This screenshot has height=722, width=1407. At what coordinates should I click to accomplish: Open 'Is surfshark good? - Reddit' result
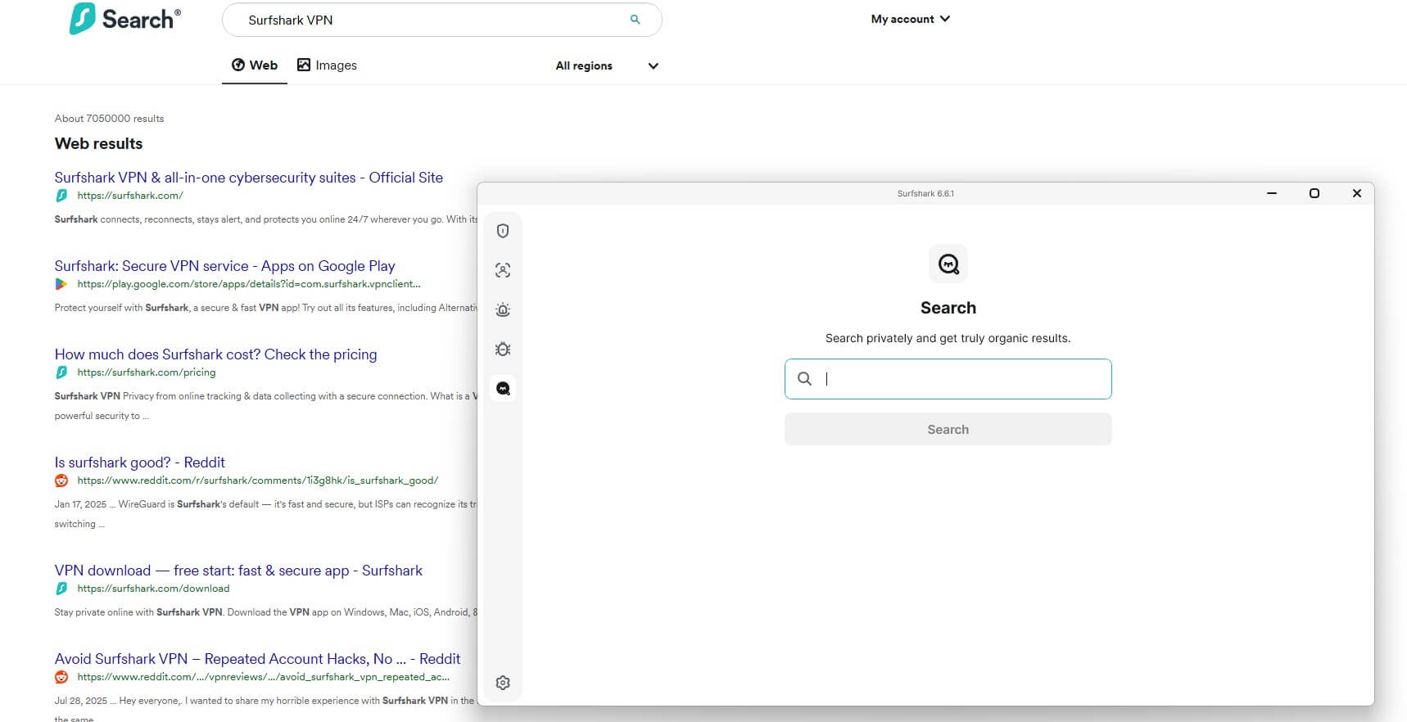tap(139, 463)
